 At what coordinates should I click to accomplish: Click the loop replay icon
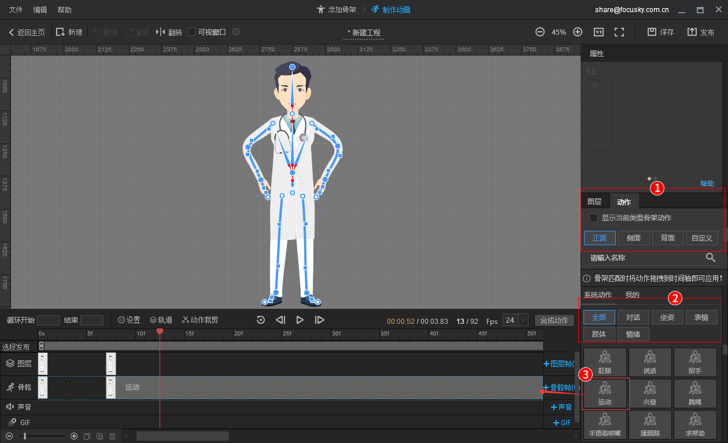(x=261, y=320)
